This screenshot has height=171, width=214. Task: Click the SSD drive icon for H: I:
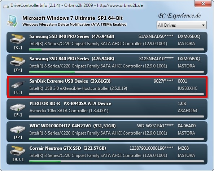pyautogui.click(x=18, y=151)
